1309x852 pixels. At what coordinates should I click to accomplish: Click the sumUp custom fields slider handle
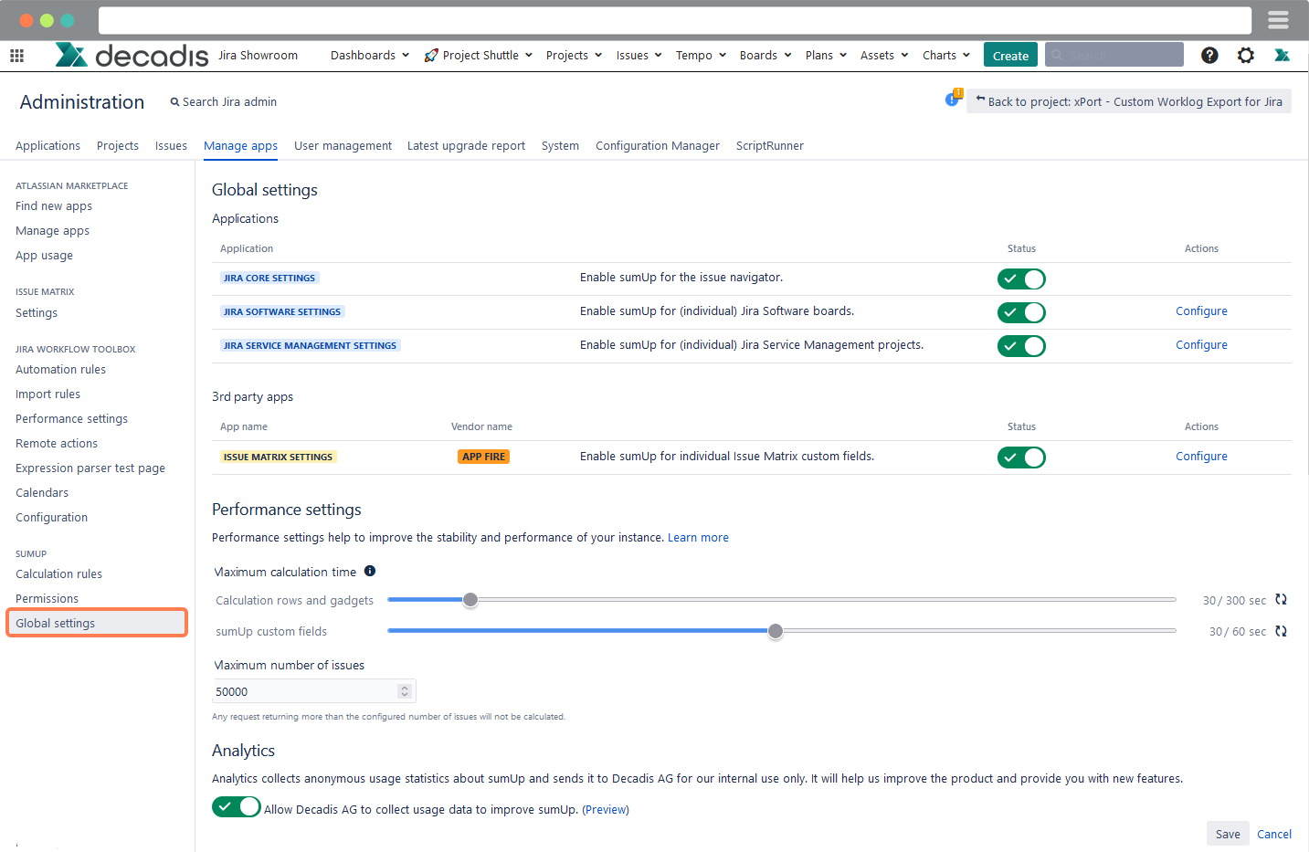pyautogui.click(x=776, y=631)
